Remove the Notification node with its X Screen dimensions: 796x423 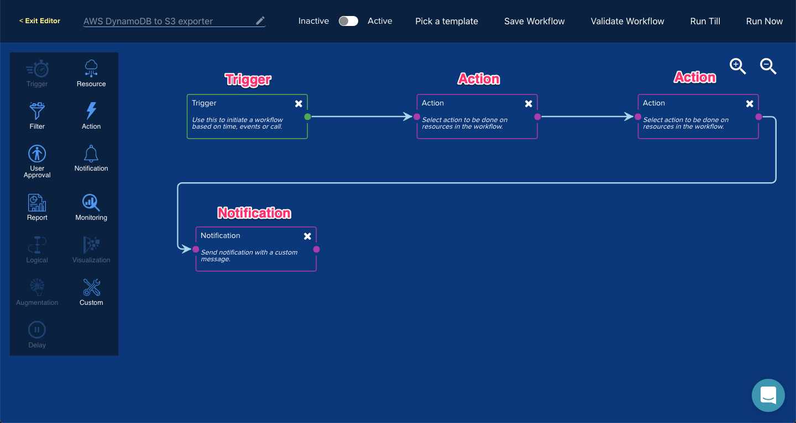[x=307, y=236]
